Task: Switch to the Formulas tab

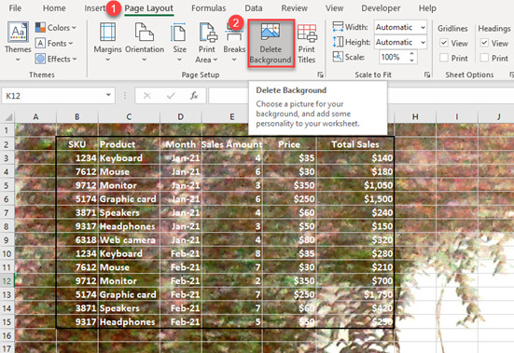Action: click(208, 8)
